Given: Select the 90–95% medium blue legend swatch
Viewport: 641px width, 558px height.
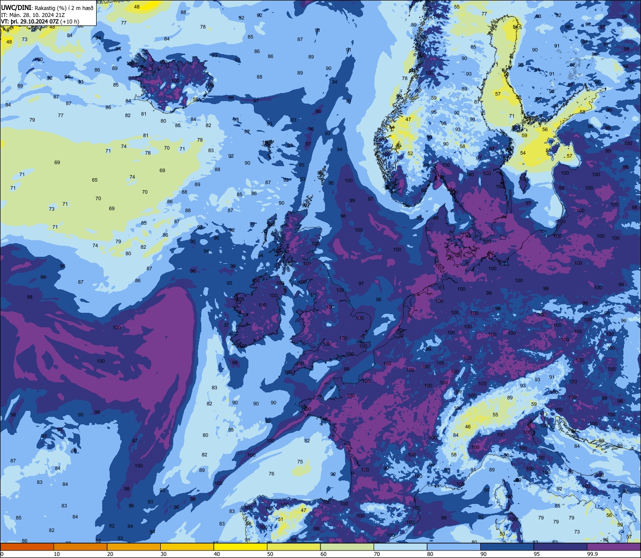Looking at the screenshot, I should [507, 546].
